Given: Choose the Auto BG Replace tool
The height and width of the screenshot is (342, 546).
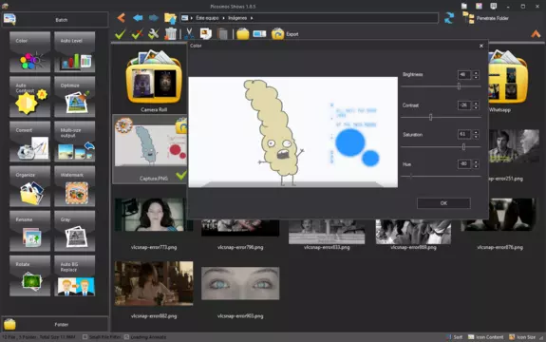Looking at the screenshot, I should (74, 275).
